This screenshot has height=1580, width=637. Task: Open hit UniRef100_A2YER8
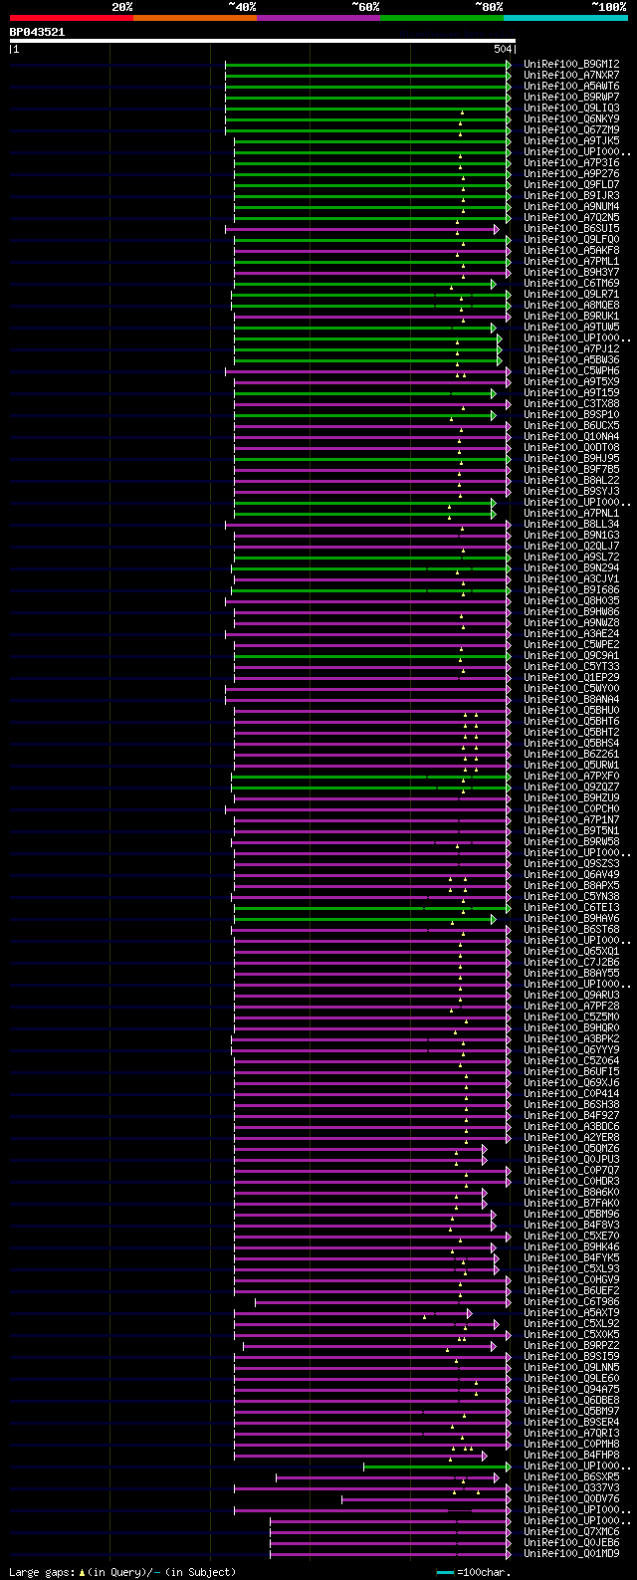click(571, 1137)
